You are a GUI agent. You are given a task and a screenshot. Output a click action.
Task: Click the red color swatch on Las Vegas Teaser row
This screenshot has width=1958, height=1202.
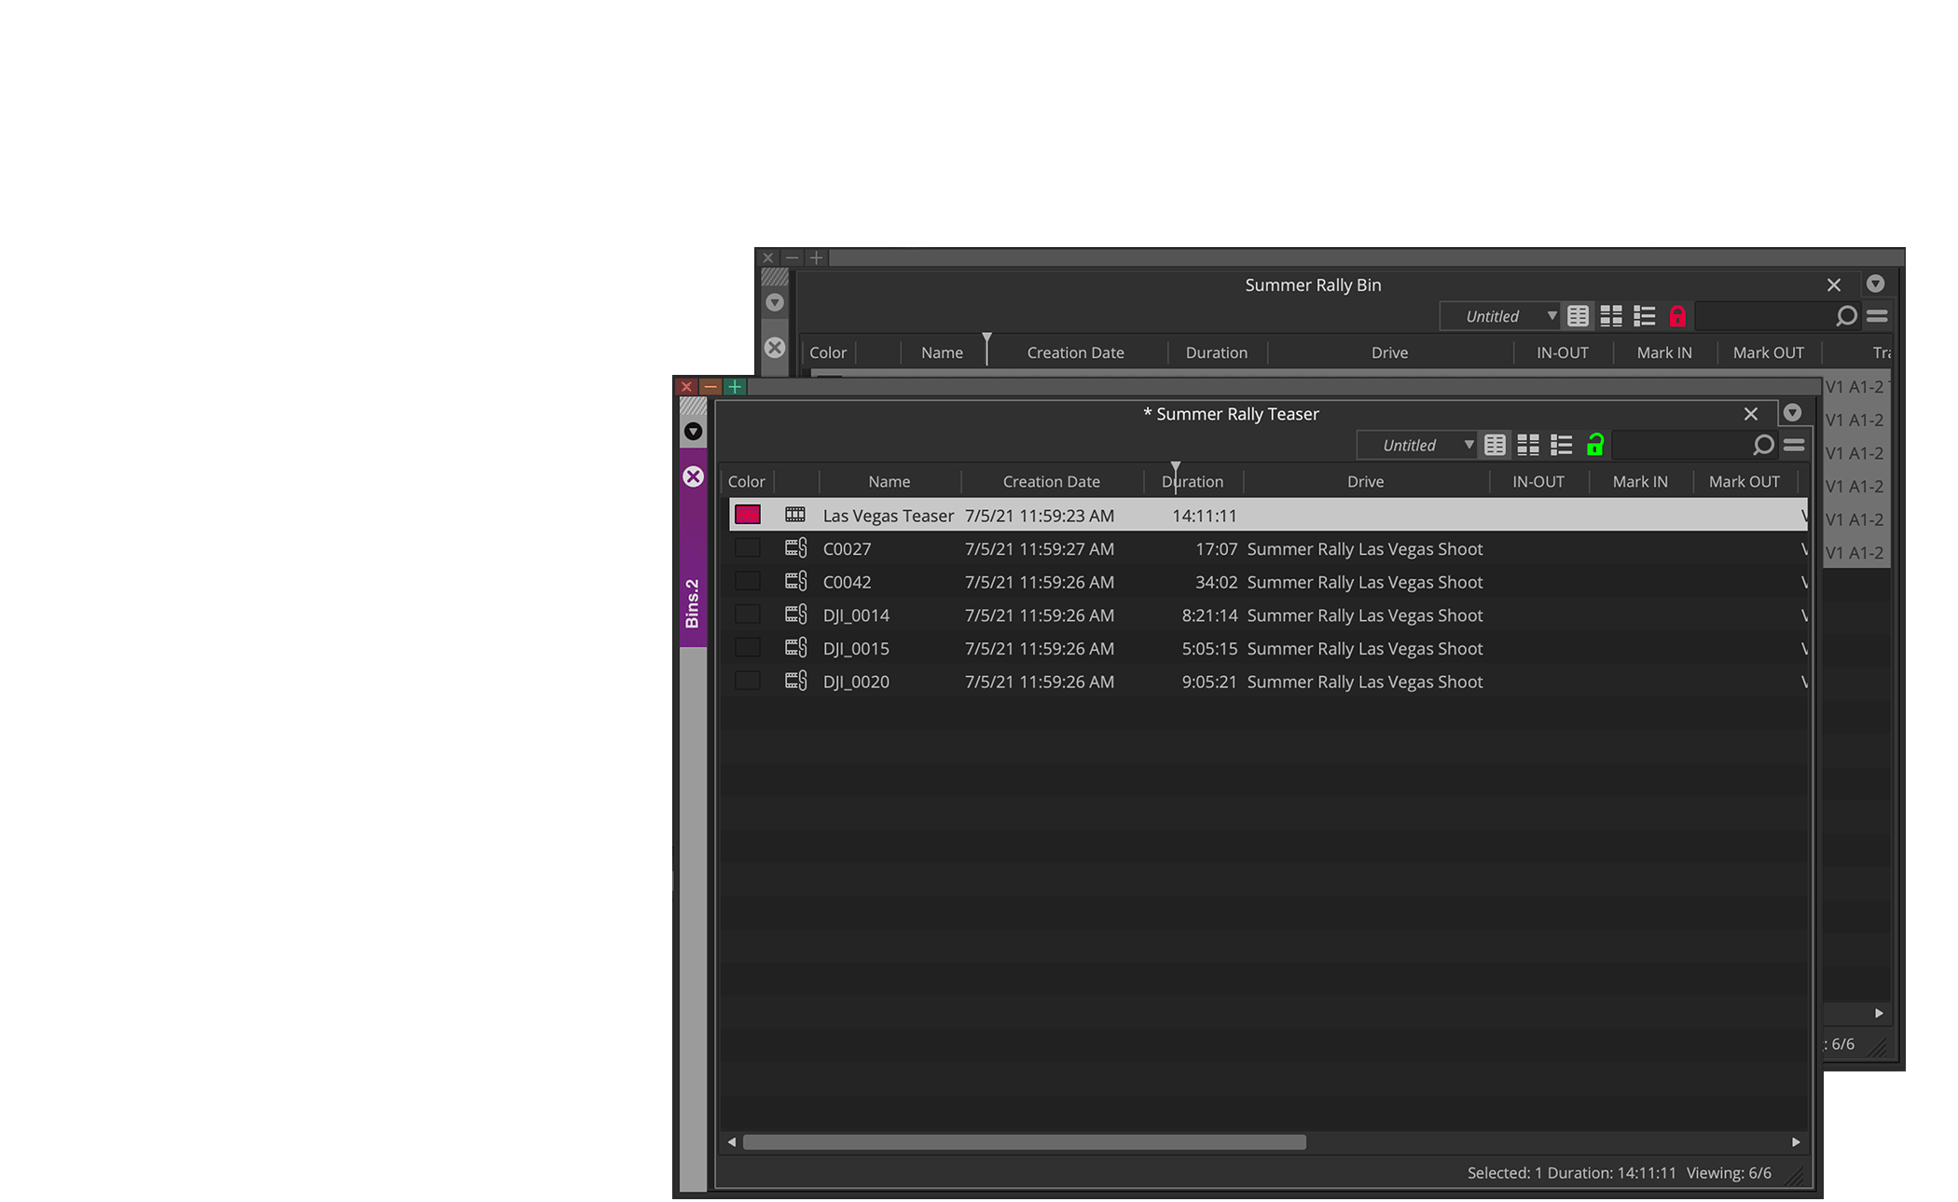(747, 514)
